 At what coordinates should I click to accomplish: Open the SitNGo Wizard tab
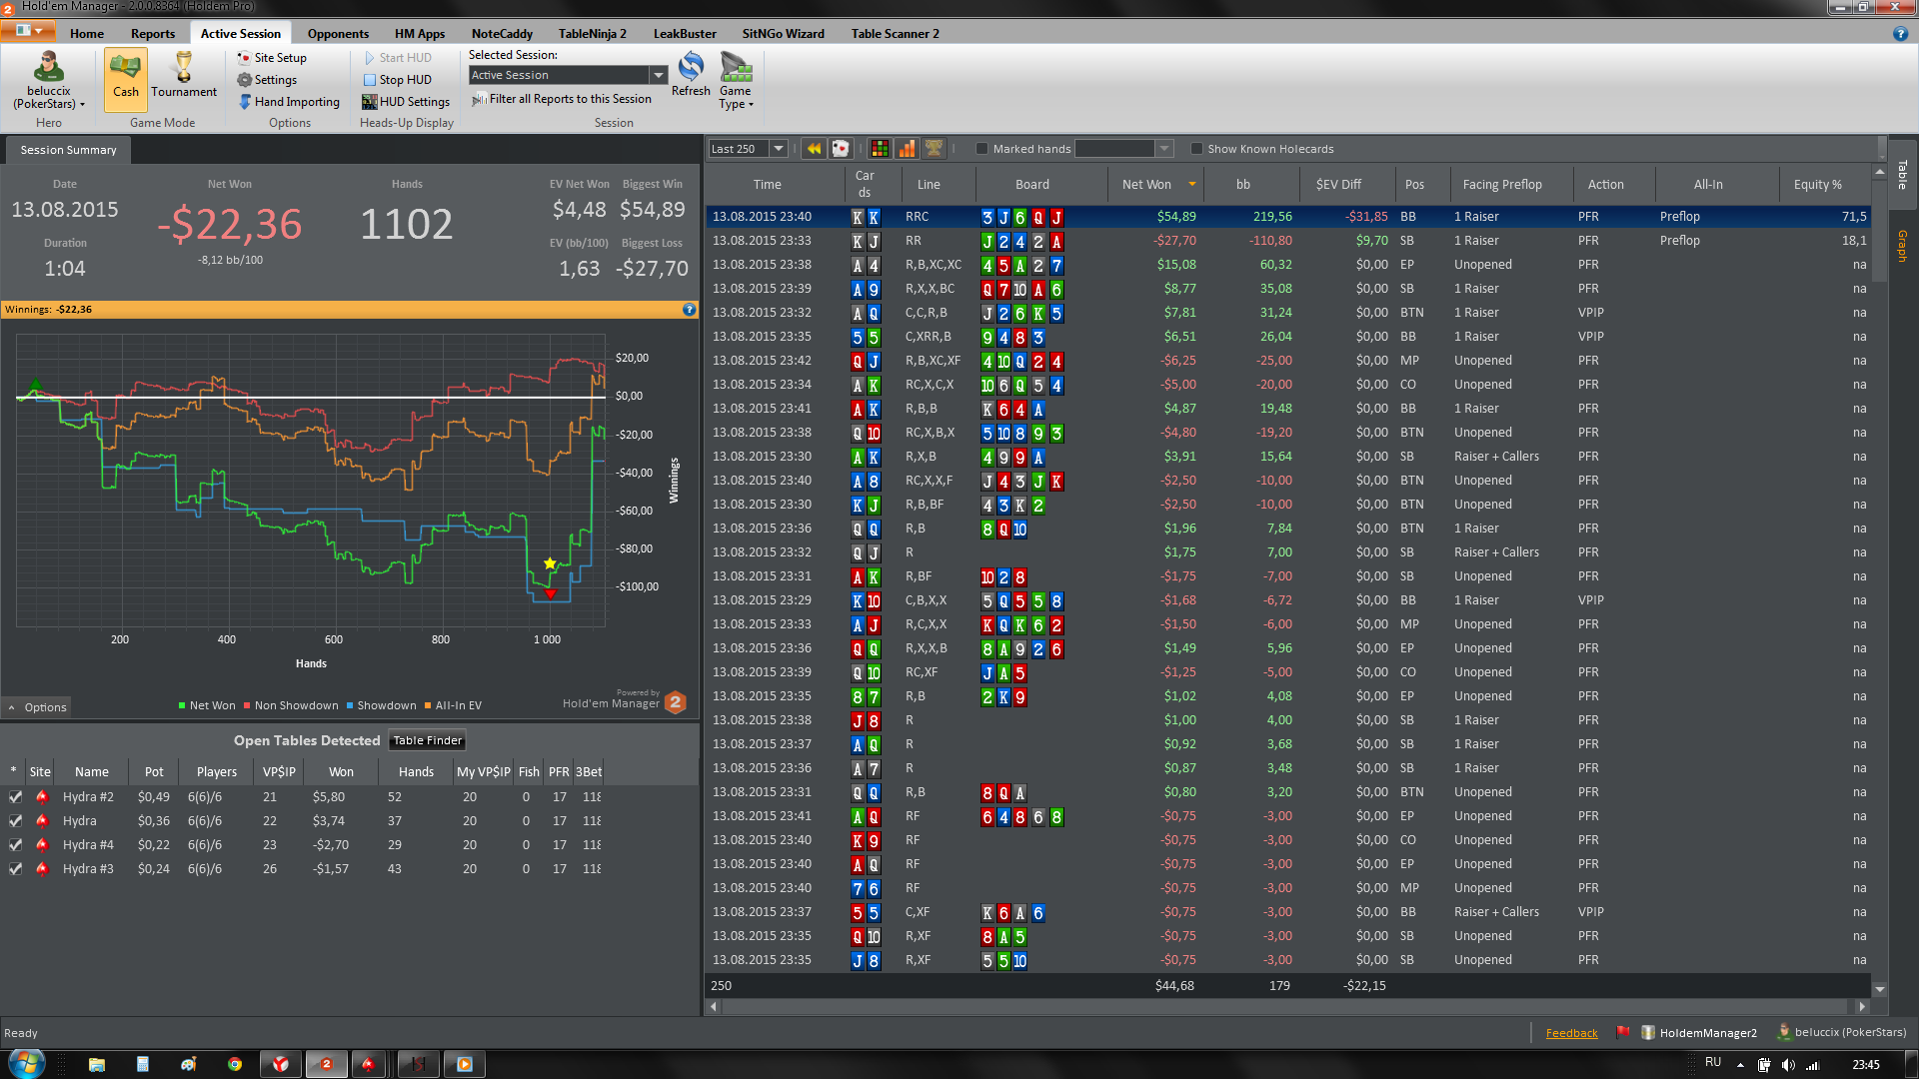click(784, 34)
